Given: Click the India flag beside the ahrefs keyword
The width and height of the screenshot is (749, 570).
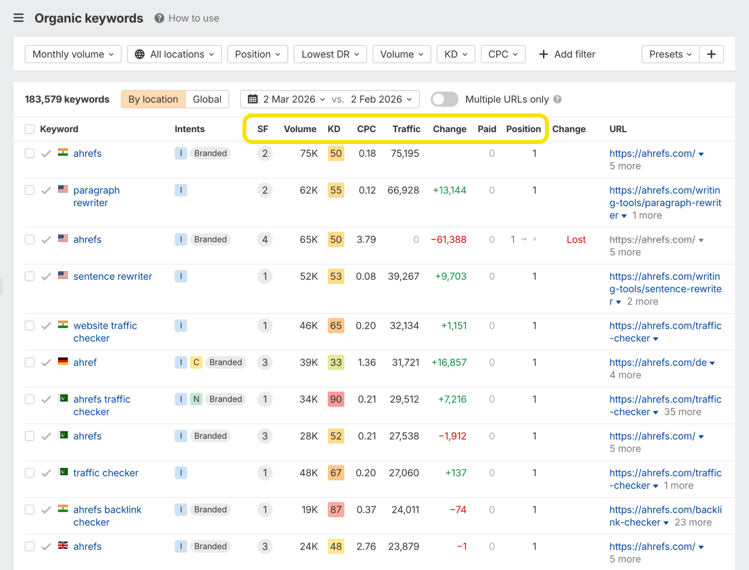Looking at the screenshot, I should (63, 153).
